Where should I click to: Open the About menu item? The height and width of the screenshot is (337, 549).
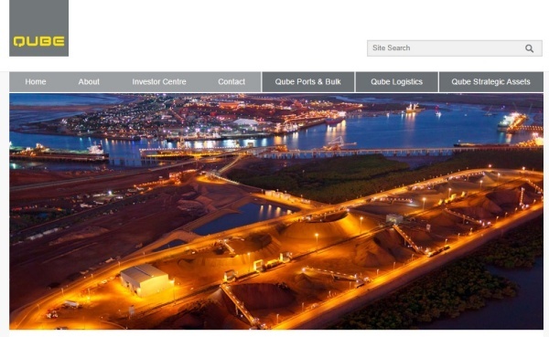click(x=89, y=82)
